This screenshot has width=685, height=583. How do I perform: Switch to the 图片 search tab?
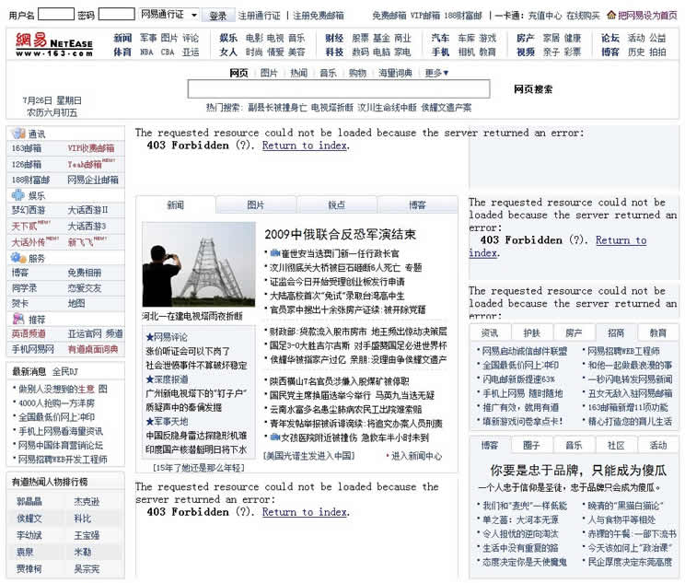[269, 73]
